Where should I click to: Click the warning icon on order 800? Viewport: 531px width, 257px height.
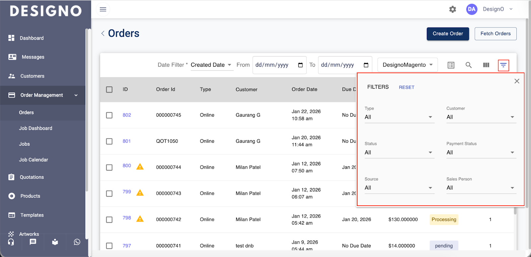coord(140,166)
